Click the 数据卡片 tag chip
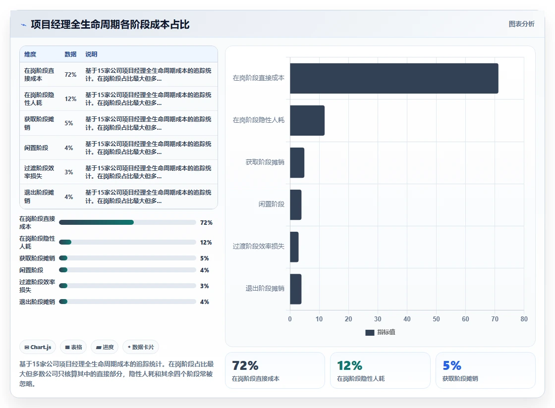 (x=141, y=347)
